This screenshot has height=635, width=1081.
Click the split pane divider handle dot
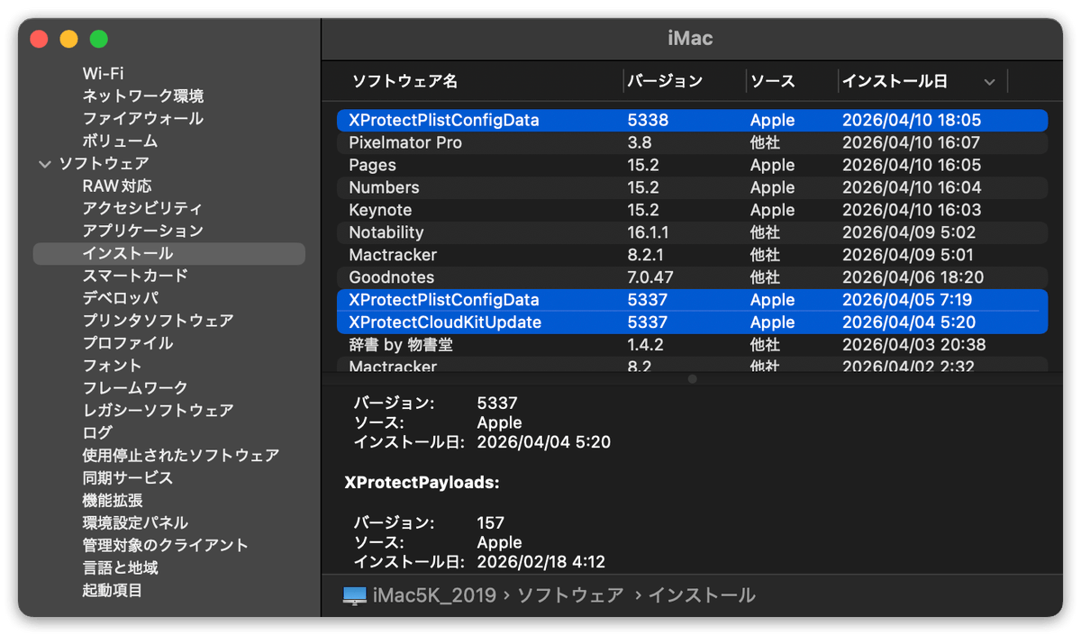692,379
